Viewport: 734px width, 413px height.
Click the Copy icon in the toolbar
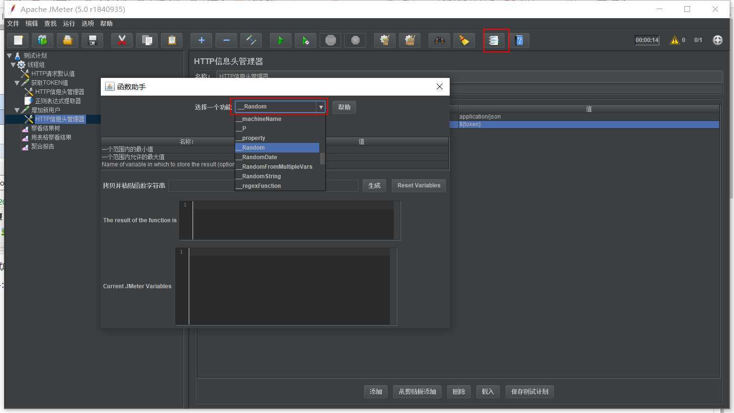point(147,40)
